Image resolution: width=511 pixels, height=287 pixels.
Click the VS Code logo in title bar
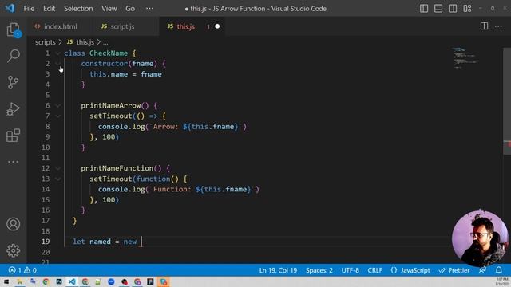pyautogui.click(x=10, y=8)
